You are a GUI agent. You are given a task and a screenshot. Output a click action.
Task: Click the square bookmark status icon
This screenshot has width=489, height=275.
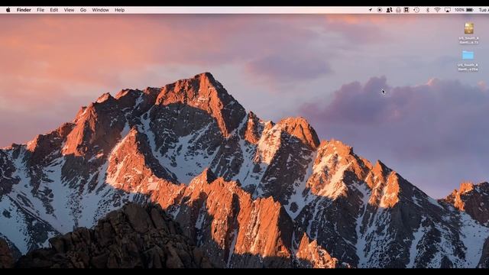pyautogui.click(x=406, y=10)
